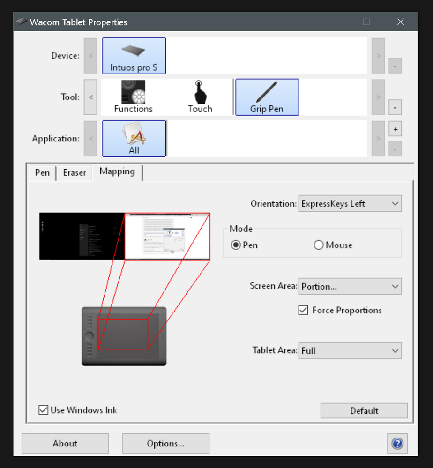The height and width of the screenshot is (468, 433).
Task: Toggle Force Proportions checkbox
Action: (303, 310)
